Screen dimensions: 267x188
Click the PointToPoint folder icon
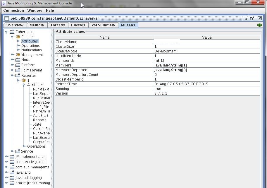[x=18, y=70]
